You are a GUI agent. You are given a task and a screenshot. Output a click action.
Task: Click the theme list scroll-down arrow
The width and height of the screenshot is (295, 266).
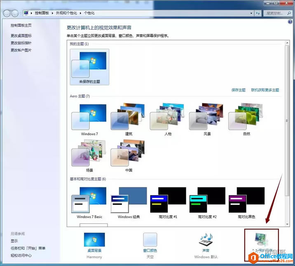(x=287, y=224)
